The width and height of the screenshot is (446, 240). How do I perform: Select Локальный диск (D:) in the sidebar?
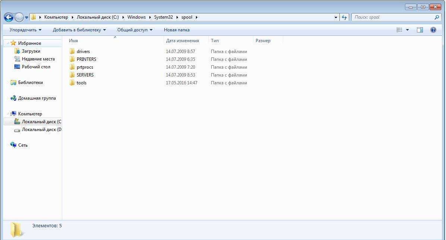(x=41, y=130)
